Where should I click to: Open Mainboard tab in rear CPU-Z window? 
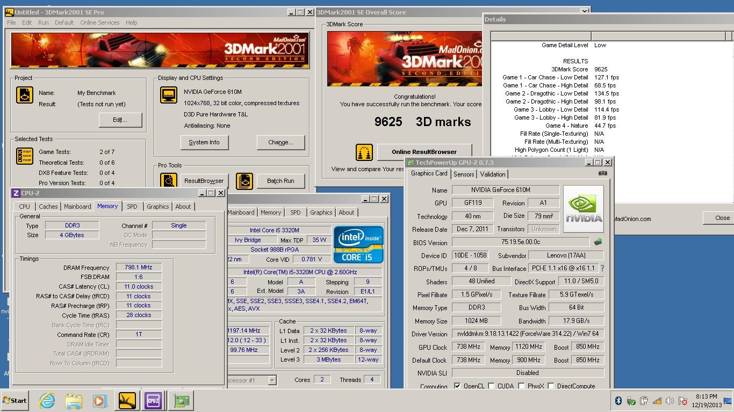click(x=241, y=212)
